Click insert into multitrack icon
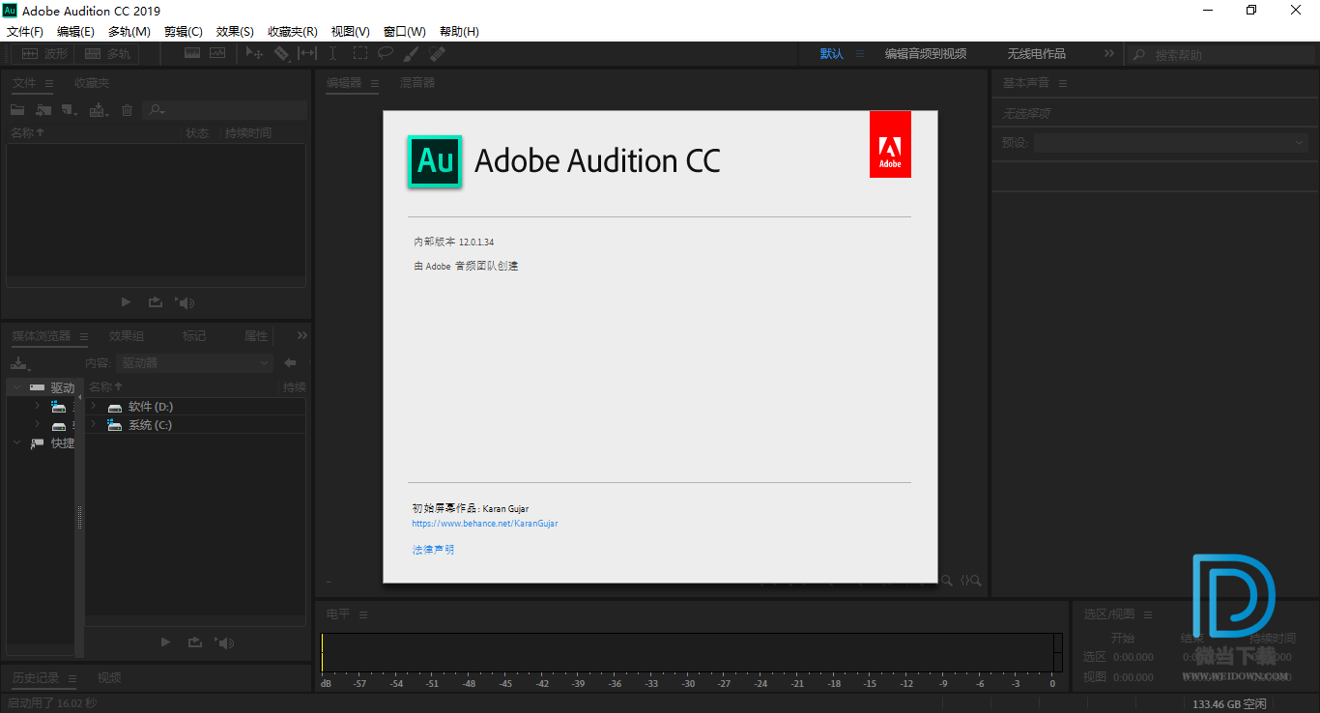Image resolution: width=1320 pixels, height=713 pixels. click(x=99, y=110)
